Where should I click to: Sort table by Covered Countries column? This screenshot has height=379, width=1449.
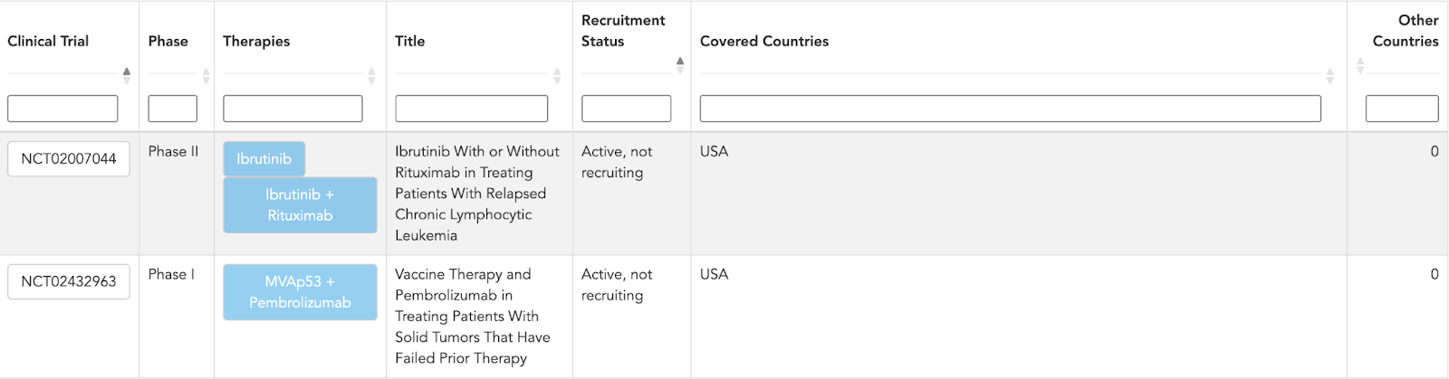tap(1329, 75)
